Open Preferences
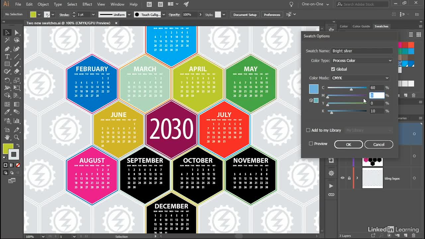This screenshot has width=425, height=239. coord(272,15)
